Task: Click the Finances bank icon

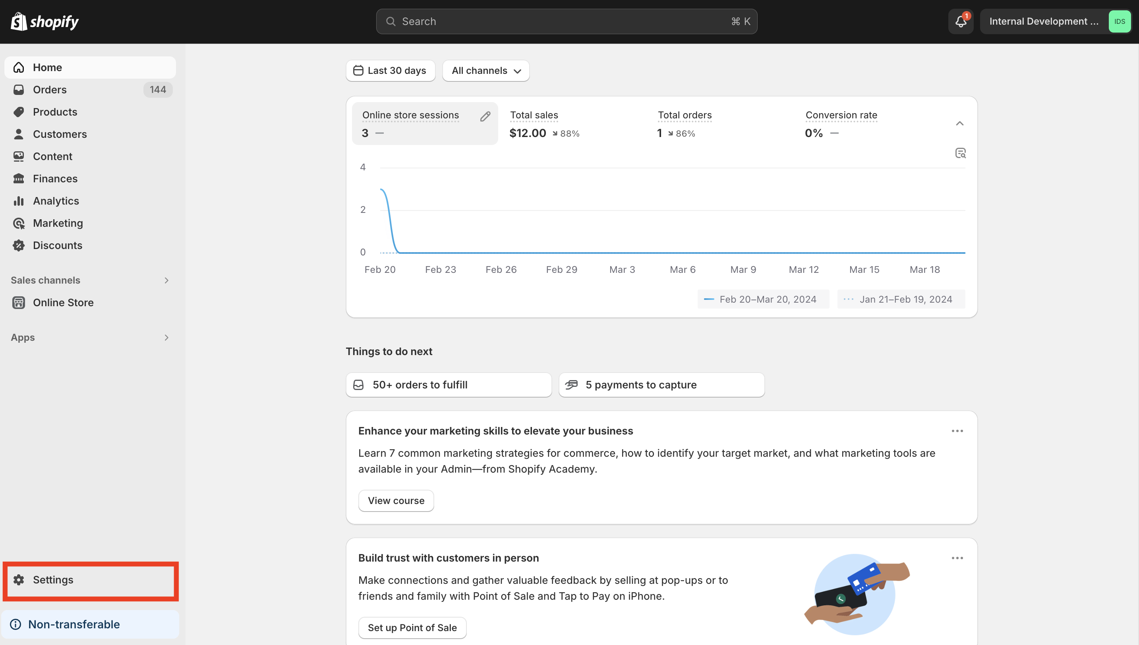Action: tap(19, 178)
